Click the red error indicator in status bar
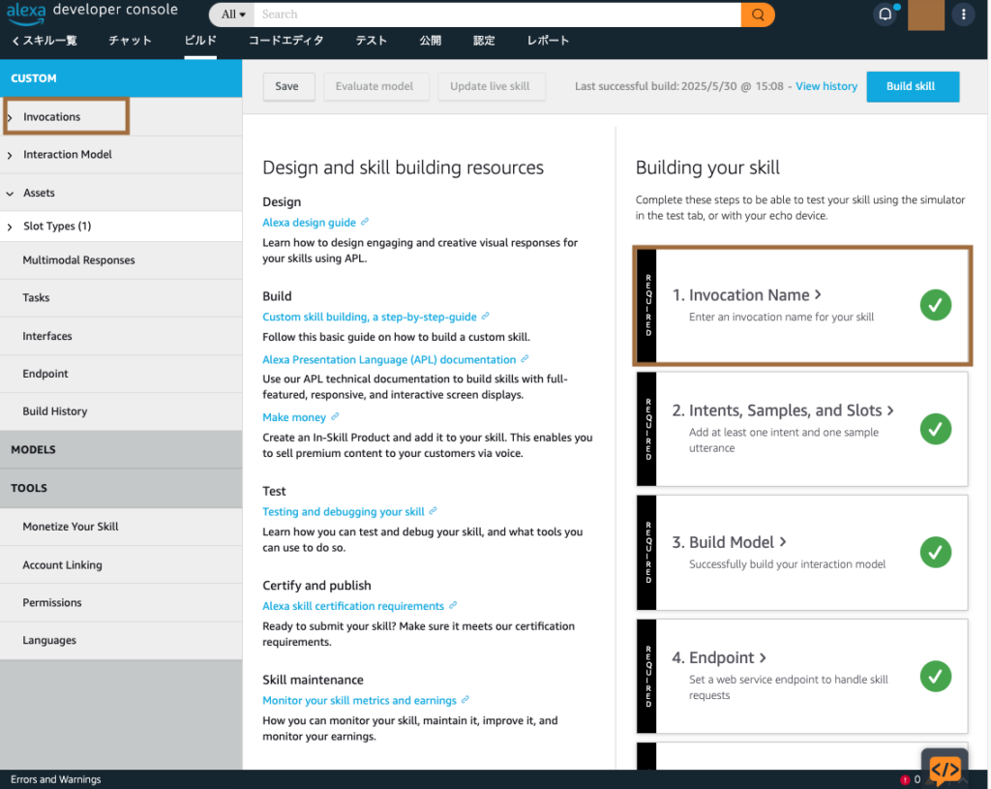 [905, 779]
